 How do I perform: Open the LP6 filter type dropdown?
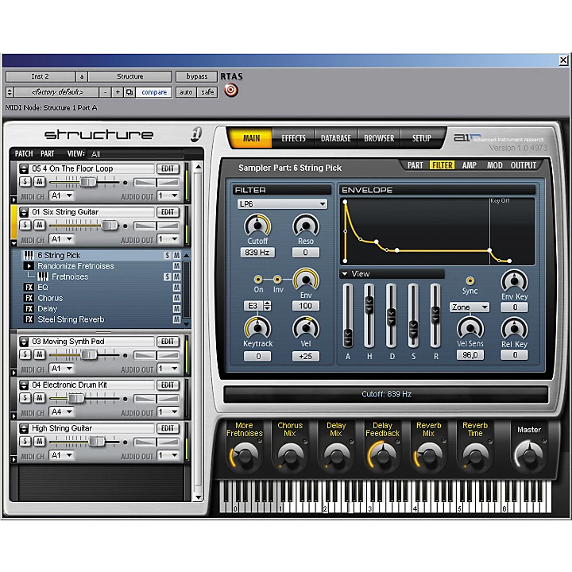[x=282, y=204]
